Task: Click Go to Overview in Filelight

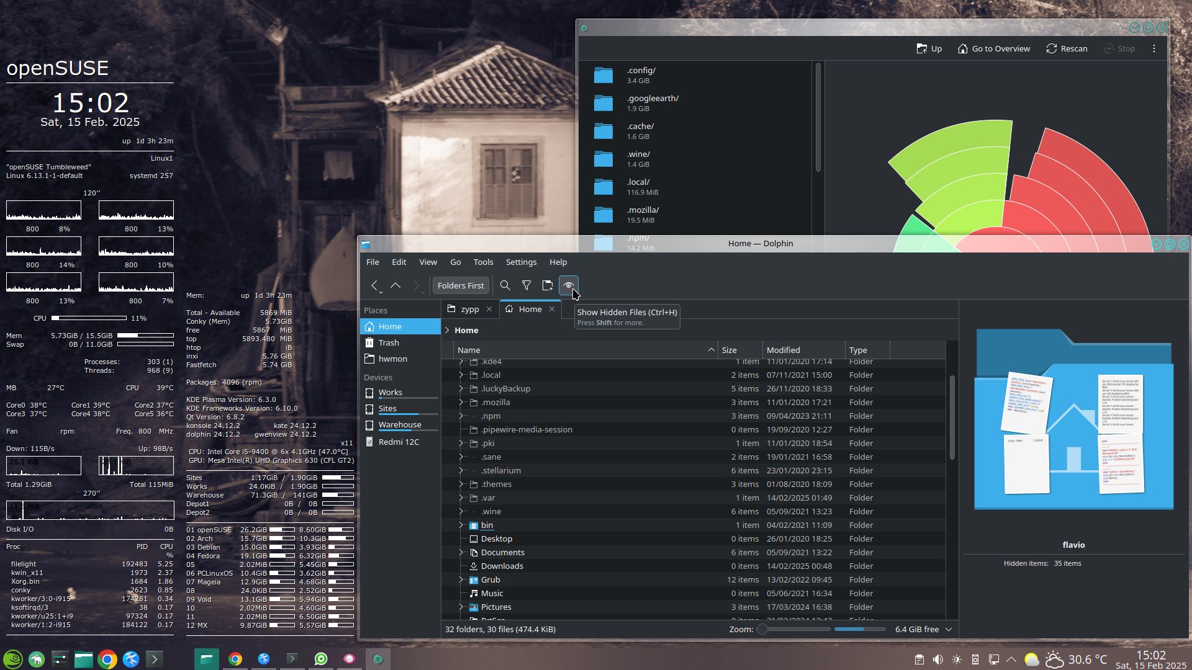Action: tap(993, 48)
